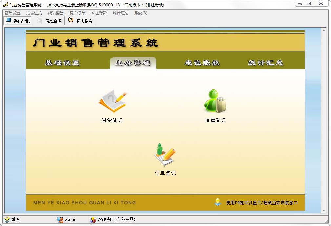Select the 业务管理 navigation tab
This screenshot has height=226, width=331.
[x=133, y=63]
